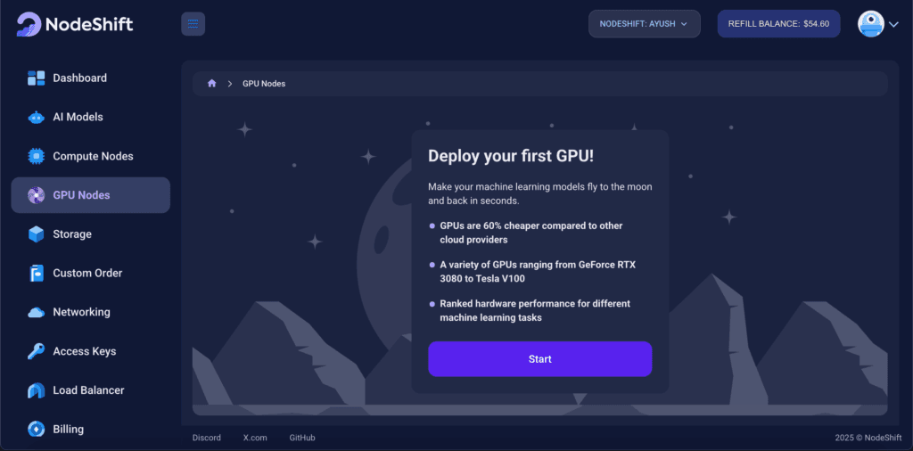
Task: Expand the chevron beside the user avatar
Action: pos(893,24)
